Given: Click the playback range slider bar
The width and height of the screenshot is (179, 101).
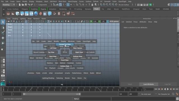Looking at the screenshot, I should click(52, 94).
